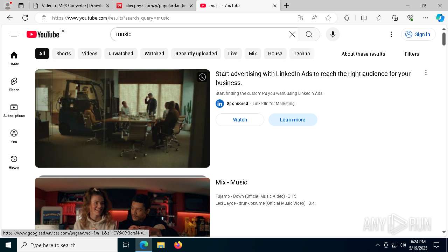Open the Windows Start menu

pyautogui.click(x=8, y=245)
